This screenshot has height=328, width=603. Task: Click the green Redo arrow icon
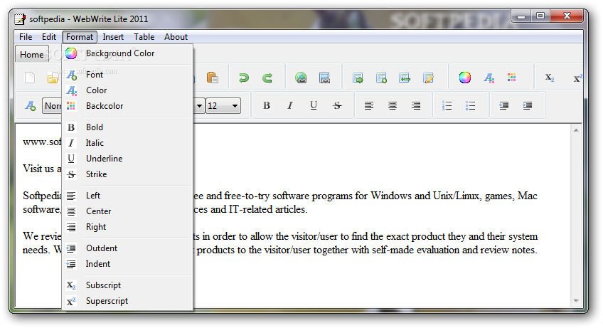(x=267, y=78)
